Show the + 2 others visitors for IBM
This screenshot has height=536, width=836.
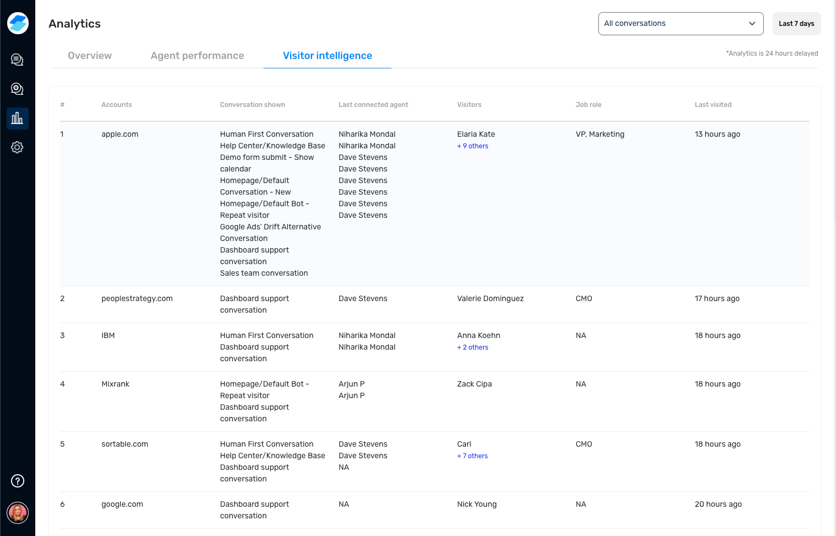473,347
